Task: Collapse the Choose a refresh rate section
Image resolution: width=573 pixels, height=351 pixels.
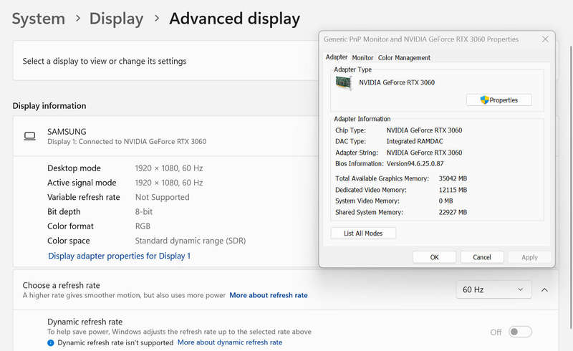Action: click(x=544, y=290)
